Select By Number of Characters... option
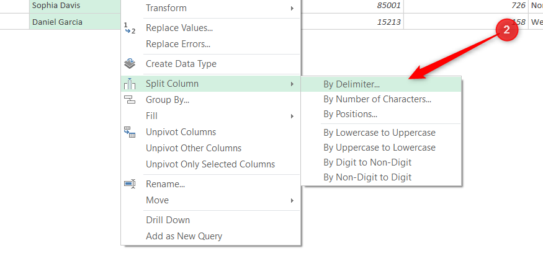 [x=381, y=99]
